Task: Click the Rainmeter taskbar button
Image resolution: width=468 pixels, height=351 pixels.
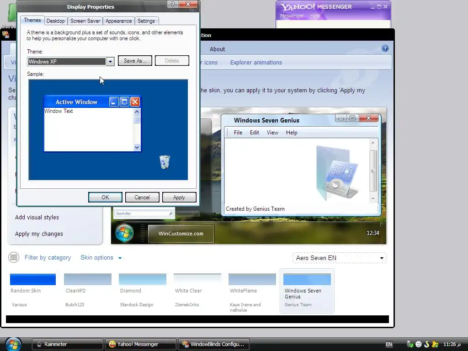Action: [68, 344]
